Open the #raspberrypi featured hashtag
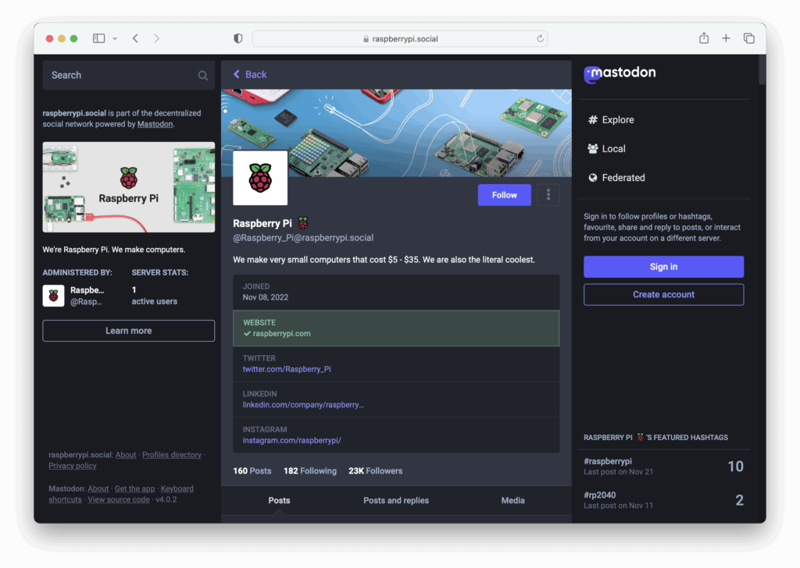This screenshot has height=568, width=800. [x=609, y=460]
